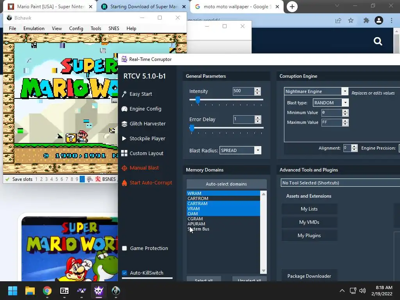Click Auto-select domains button
The height and width of the screenshot is (300, 400).
click(227, 184)
